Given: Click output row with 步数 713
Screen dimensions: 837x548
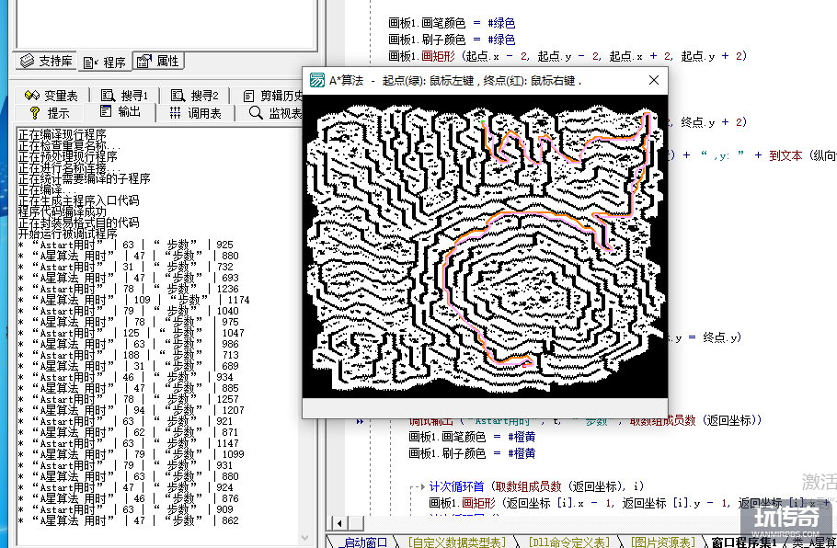Looking at the screenshot, I should click(x=129, y=356).
